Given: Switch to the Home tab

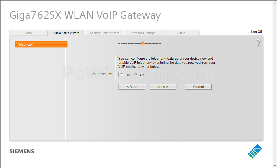Looking at the screenshot, I should 28,33.
